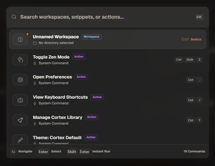
Task: Click the search magnifier icon
Action: click(x=14, y=17)
